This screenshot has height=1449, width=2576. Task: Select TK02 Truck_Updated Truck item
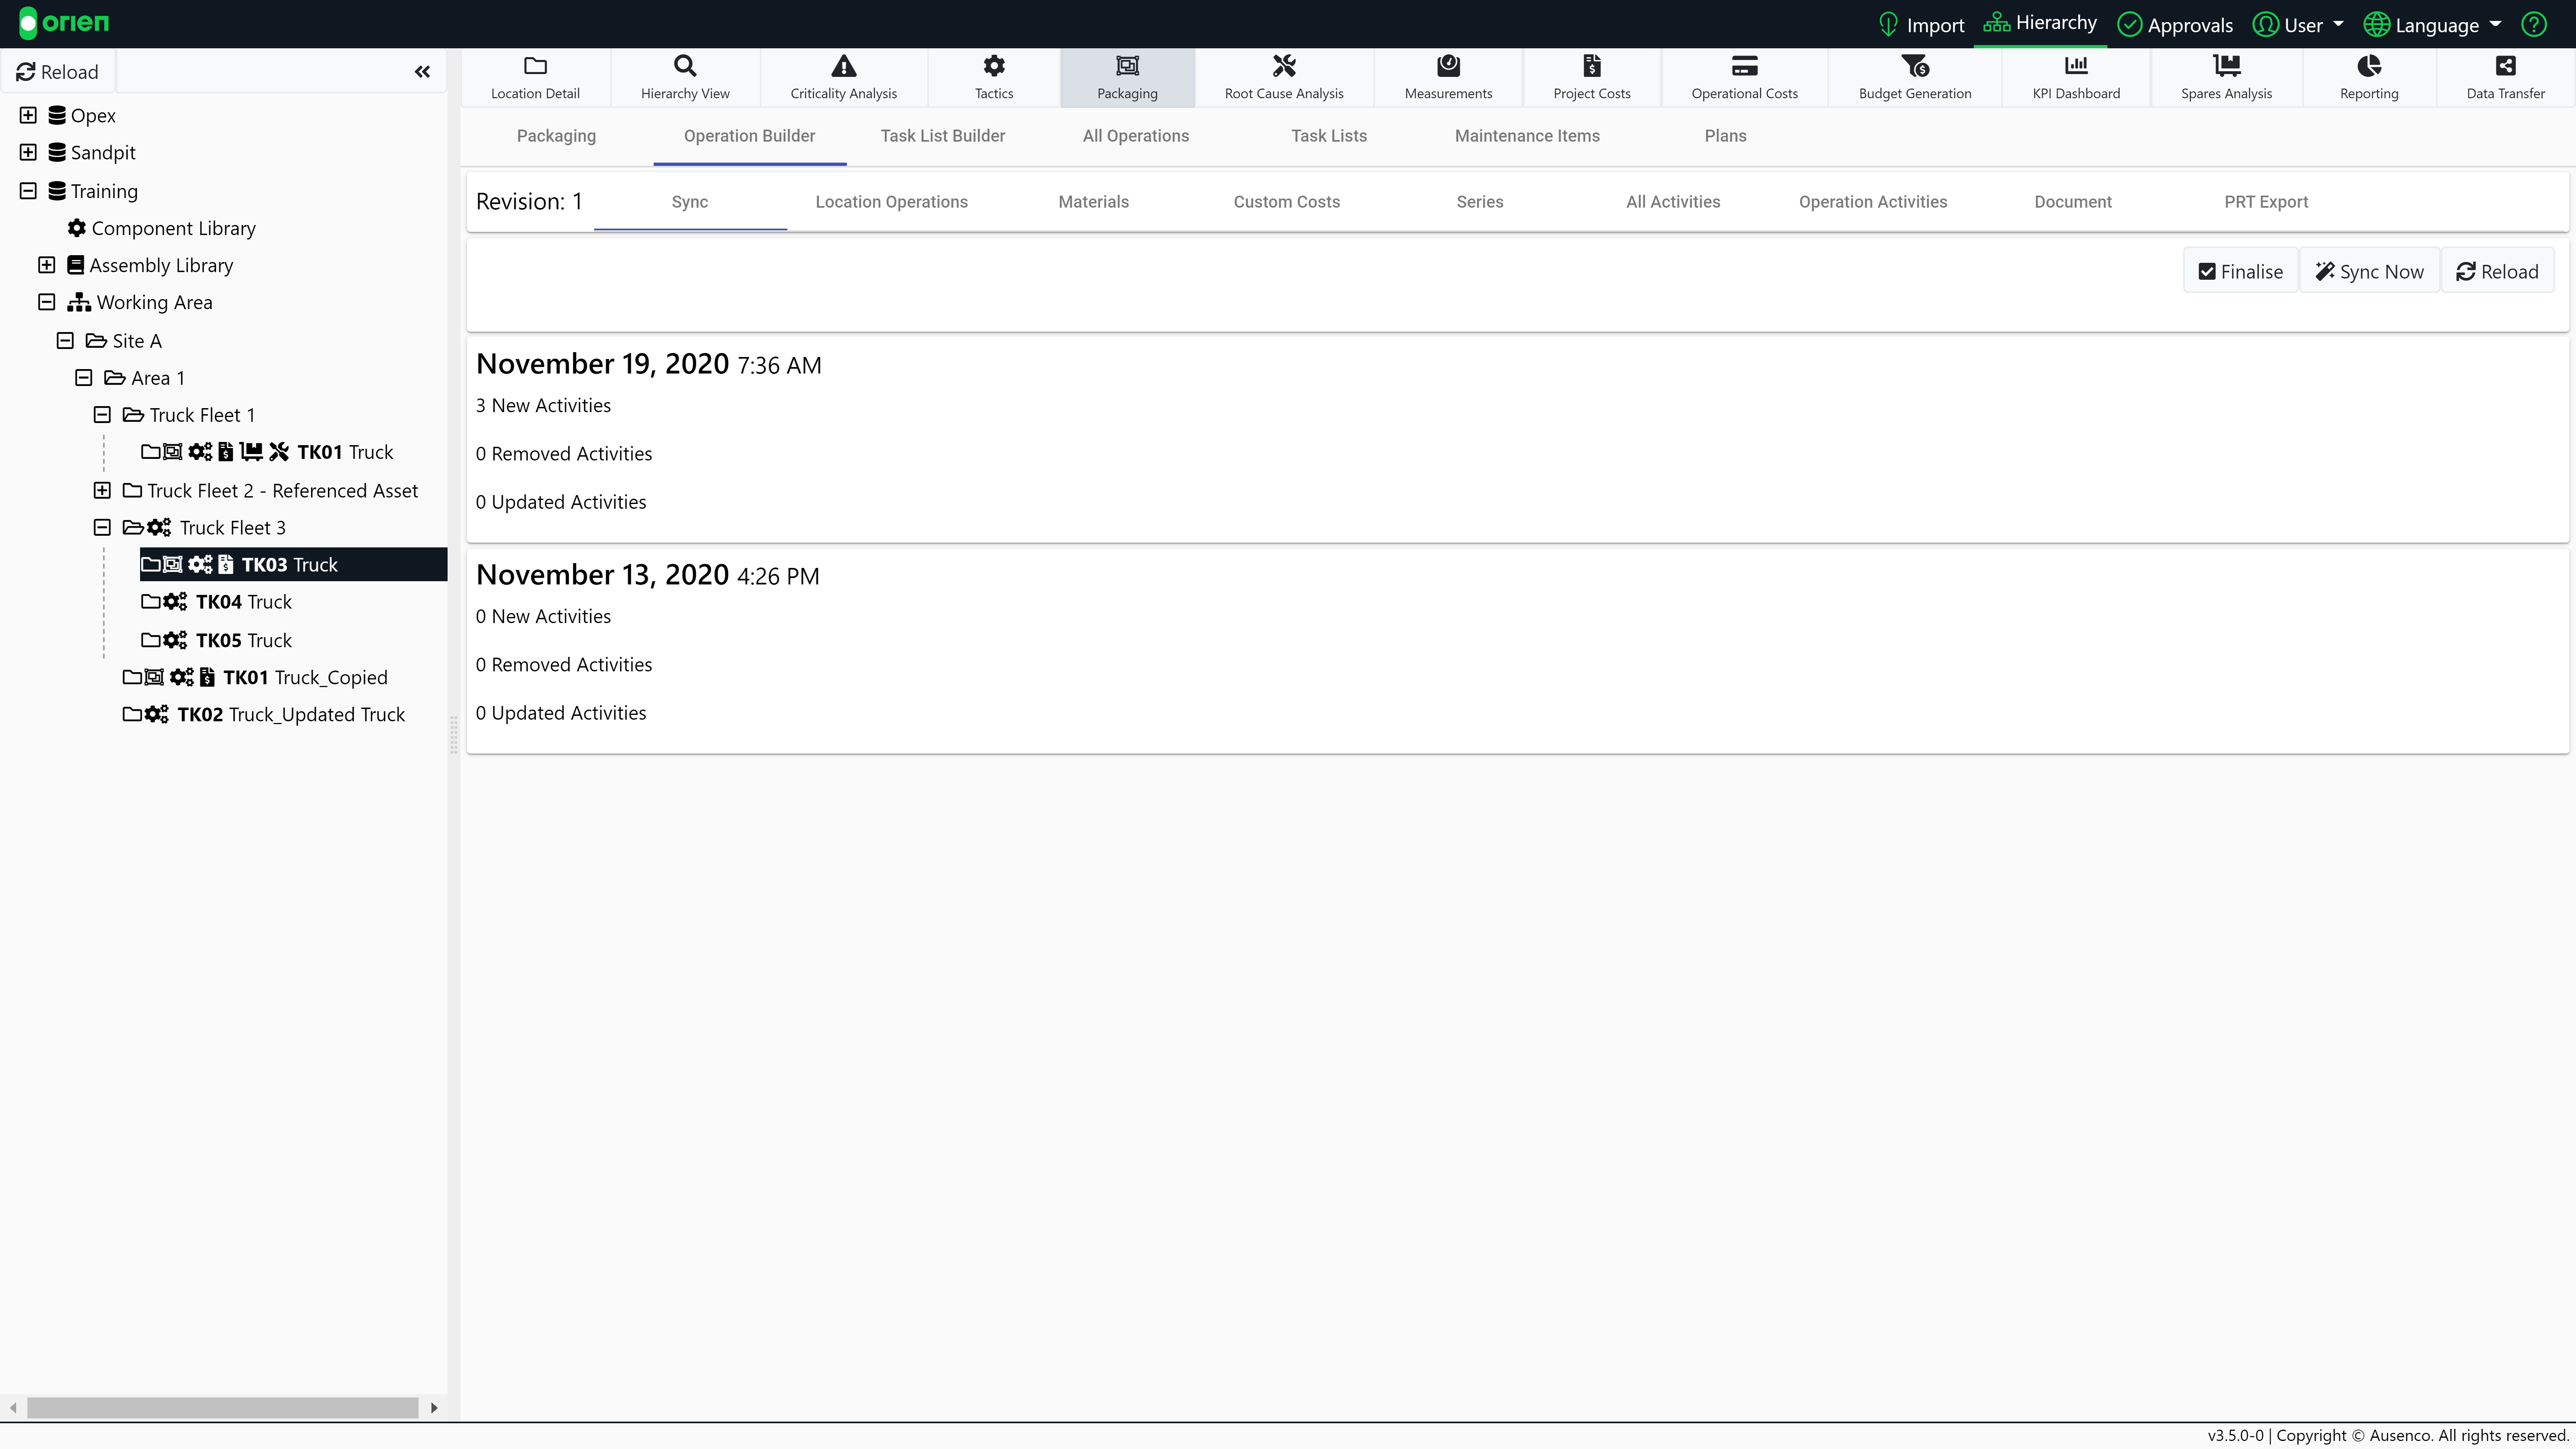264,714
